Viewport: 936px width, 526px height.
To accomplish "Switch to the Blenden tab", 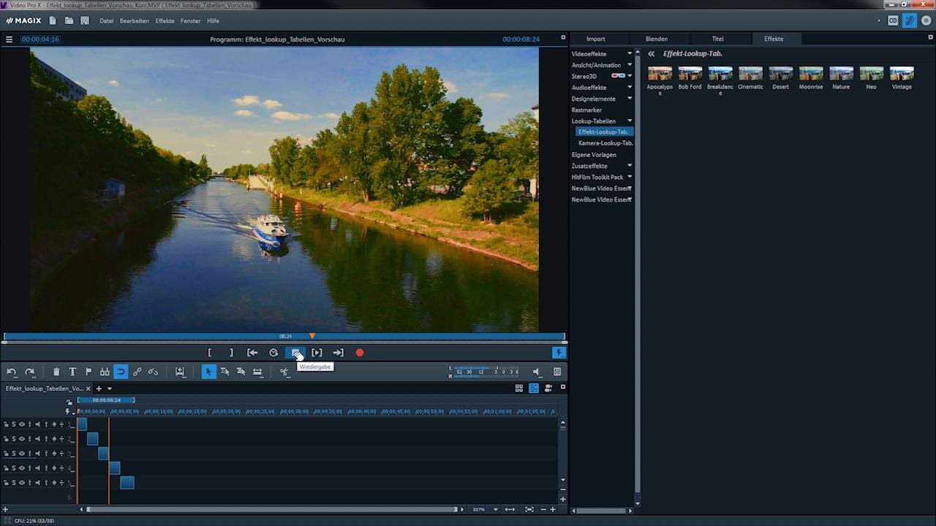I will (657, 39).
